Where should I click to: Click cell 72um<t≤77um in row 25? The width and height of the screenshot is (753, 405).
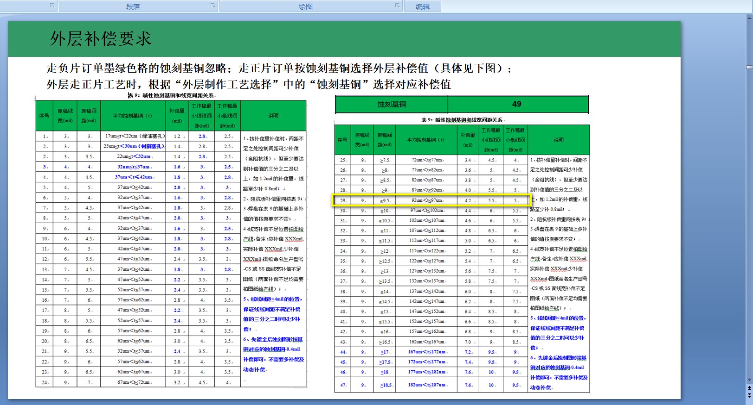pyautogui.click(x=426, y=160)
